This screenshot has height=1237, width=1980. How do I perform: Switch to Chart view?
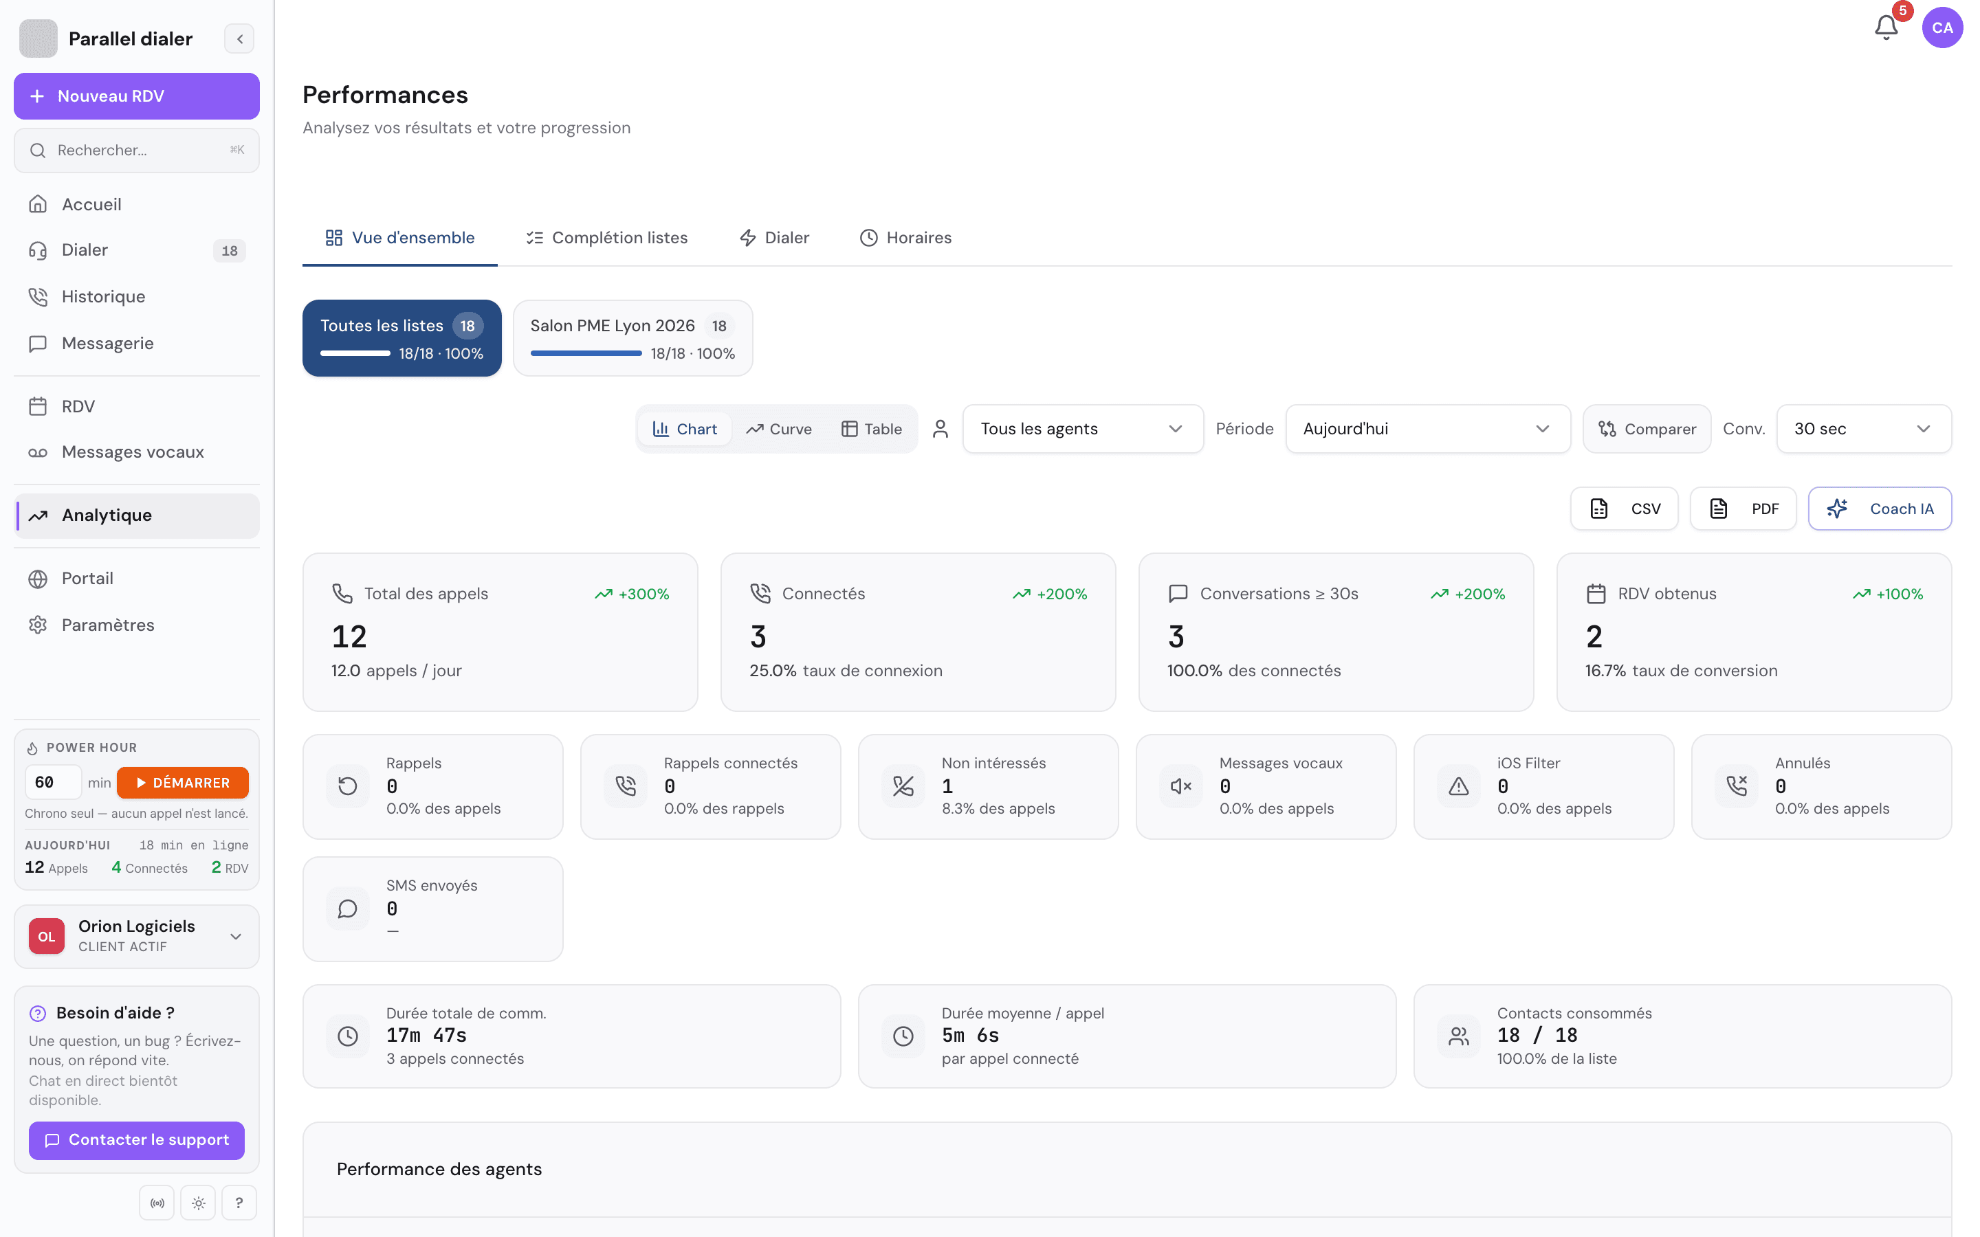(x=685, y=429)
